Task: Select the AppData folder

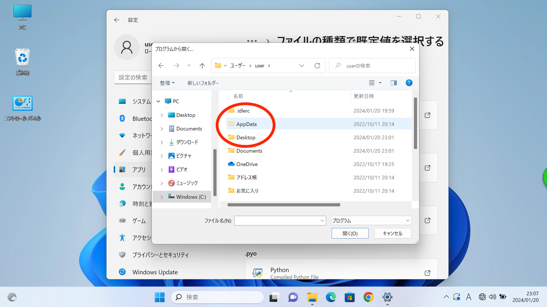Action: pos(319,124)
